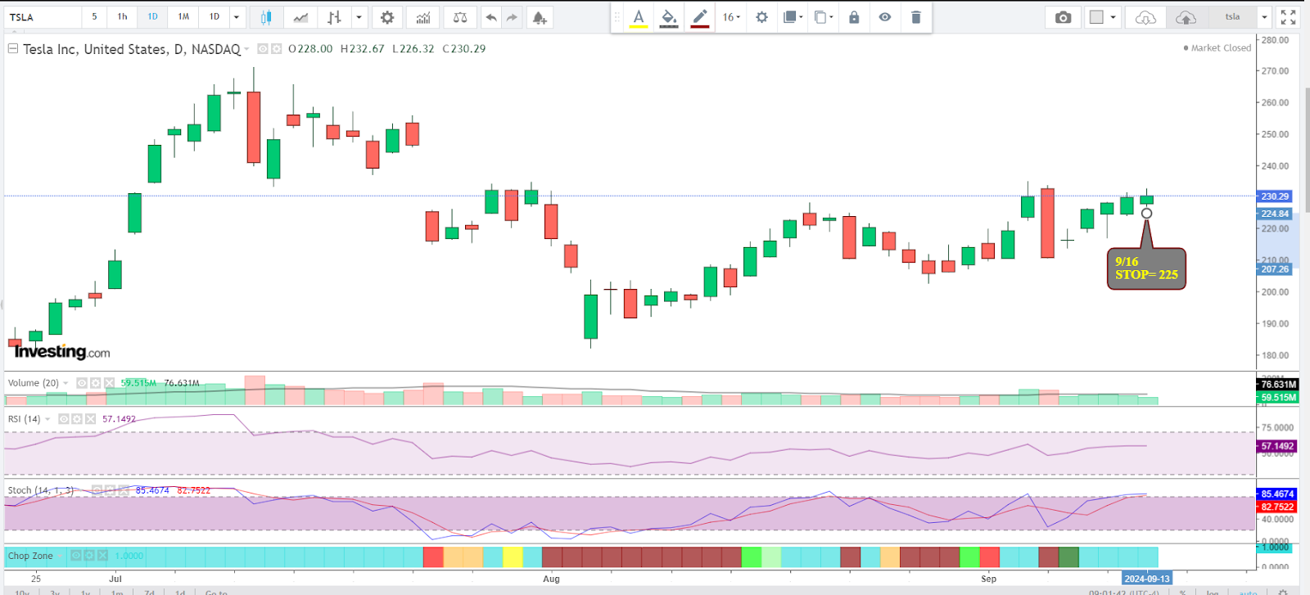Click the 224.84 price axis label
This screenshot has width=1310, height=595.
tap(1274, 214)
